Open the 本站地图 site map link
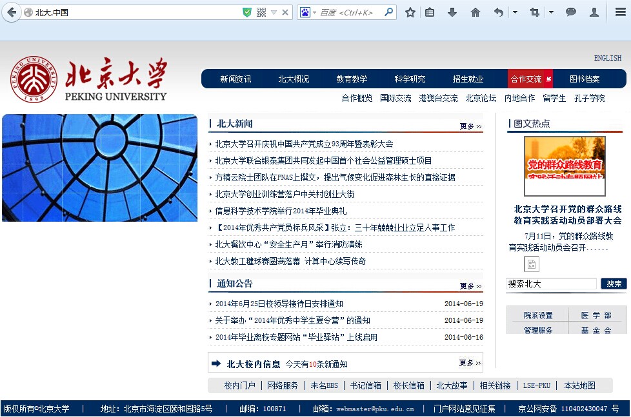Screen dimensions: 631x417 coord(579,385)
